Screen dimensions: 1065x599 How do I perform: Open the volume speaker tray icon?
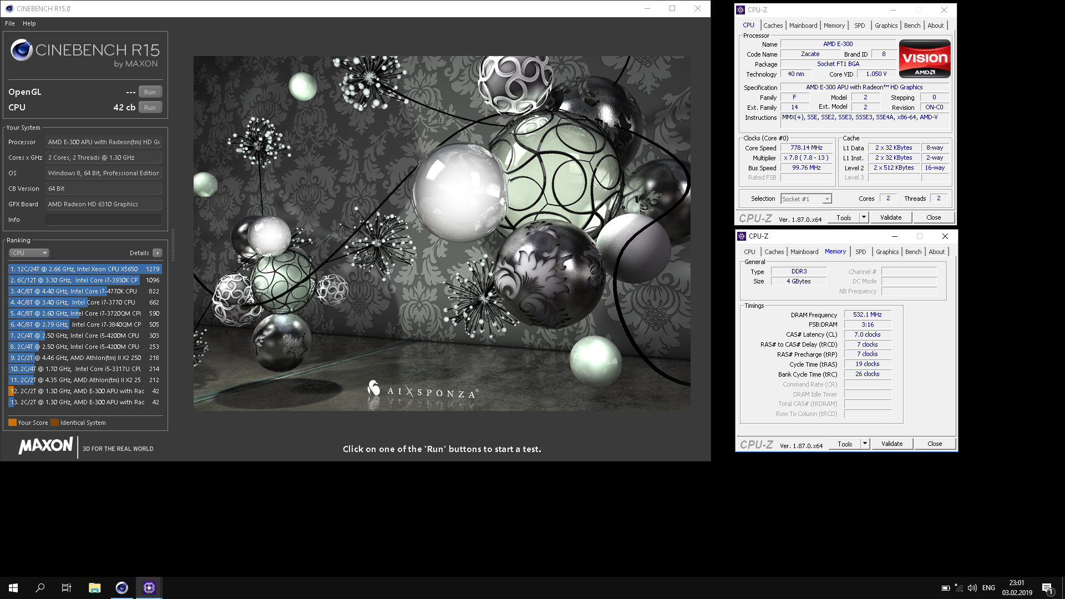972,588
